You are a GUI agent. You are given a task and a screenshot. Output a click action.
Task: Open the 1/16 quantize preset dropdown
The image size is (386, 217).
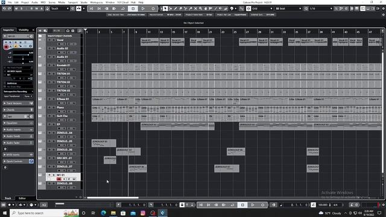321,8
